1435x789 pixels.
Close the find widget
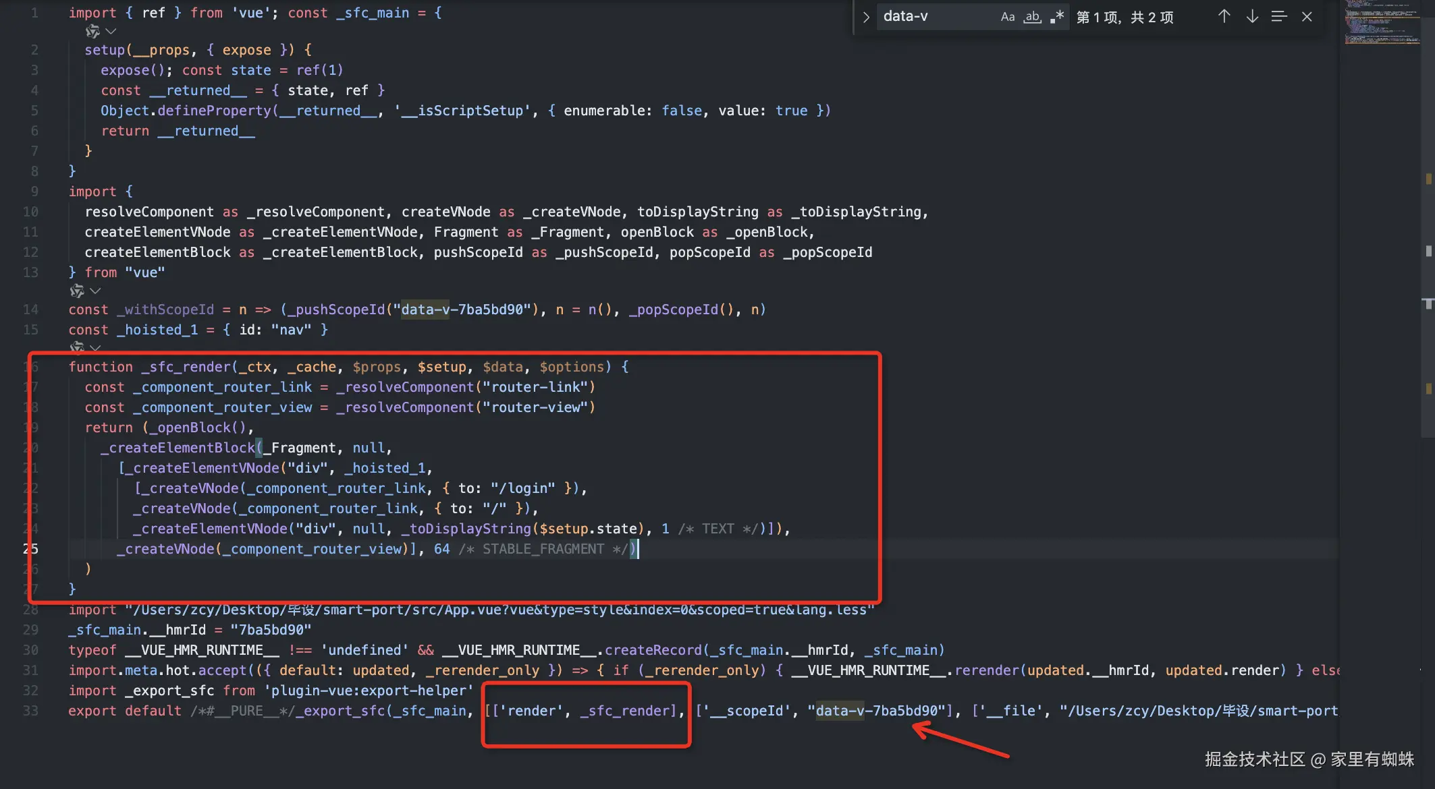click(x=1307, y=17)
